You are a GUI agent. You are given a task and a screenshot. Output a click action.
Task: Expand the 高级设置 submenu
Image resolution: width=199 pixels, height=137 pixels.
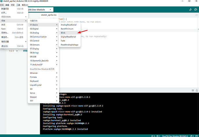14,42
